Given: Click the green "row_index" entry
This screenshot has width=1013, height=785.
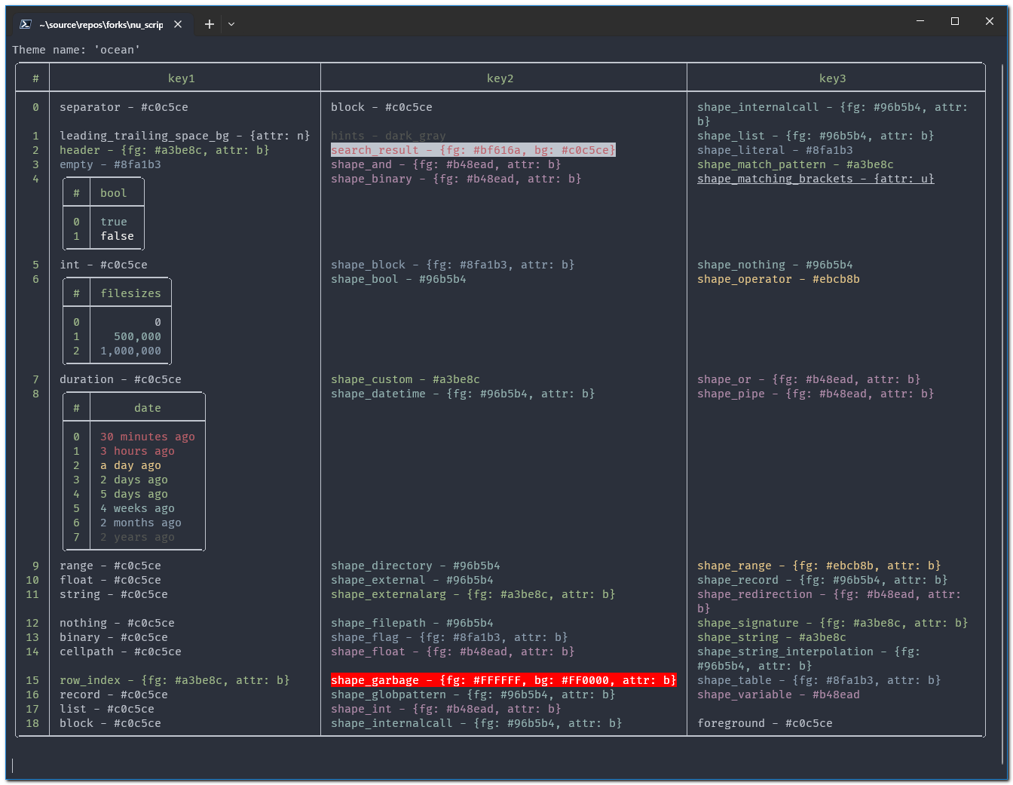Looking at the screenshot, I should click(175, 680).
